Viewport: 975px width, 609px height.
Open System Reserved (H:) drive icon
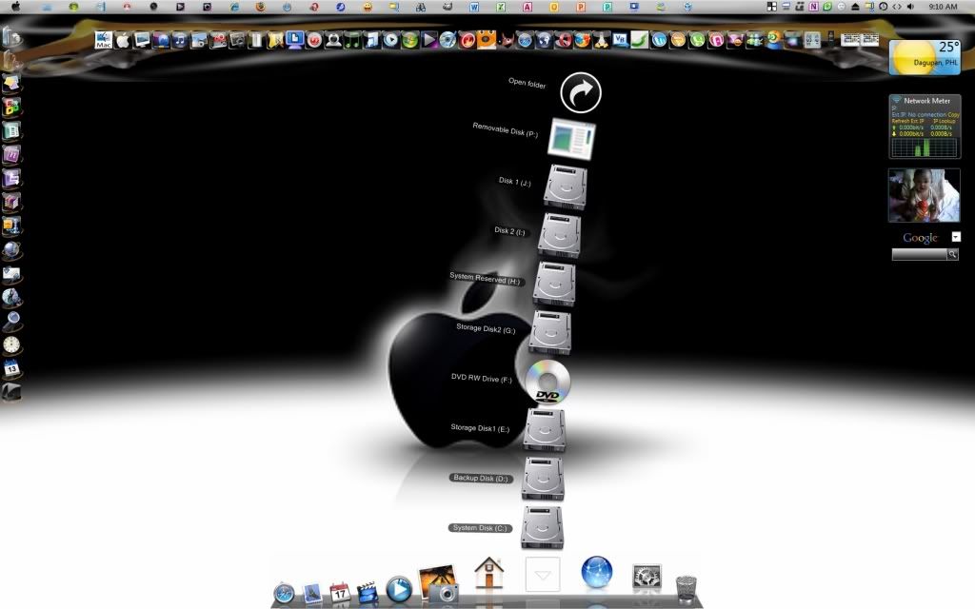[554, 284]
